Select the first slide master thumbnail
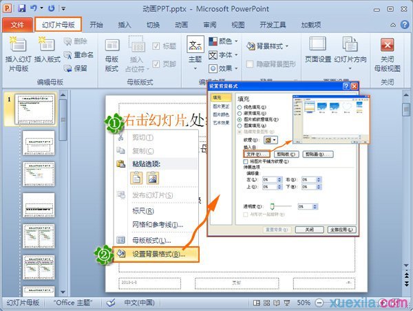The image size is (413, 311). coord(35,109)
